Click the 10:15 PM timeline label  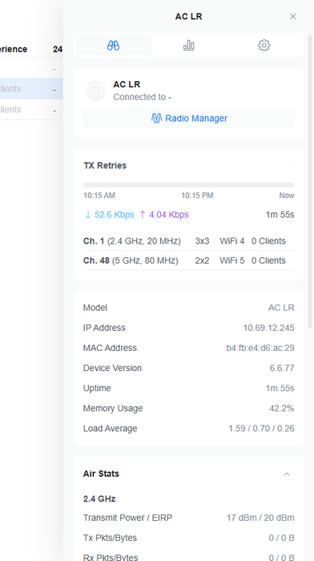pos(197,196)
